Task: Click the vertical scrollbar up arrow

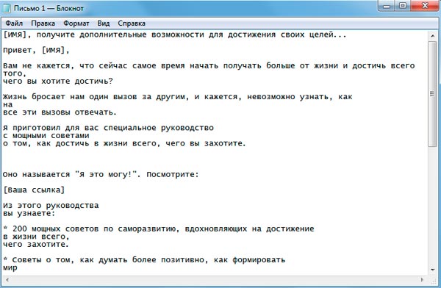Action: (x=433, y=36)
